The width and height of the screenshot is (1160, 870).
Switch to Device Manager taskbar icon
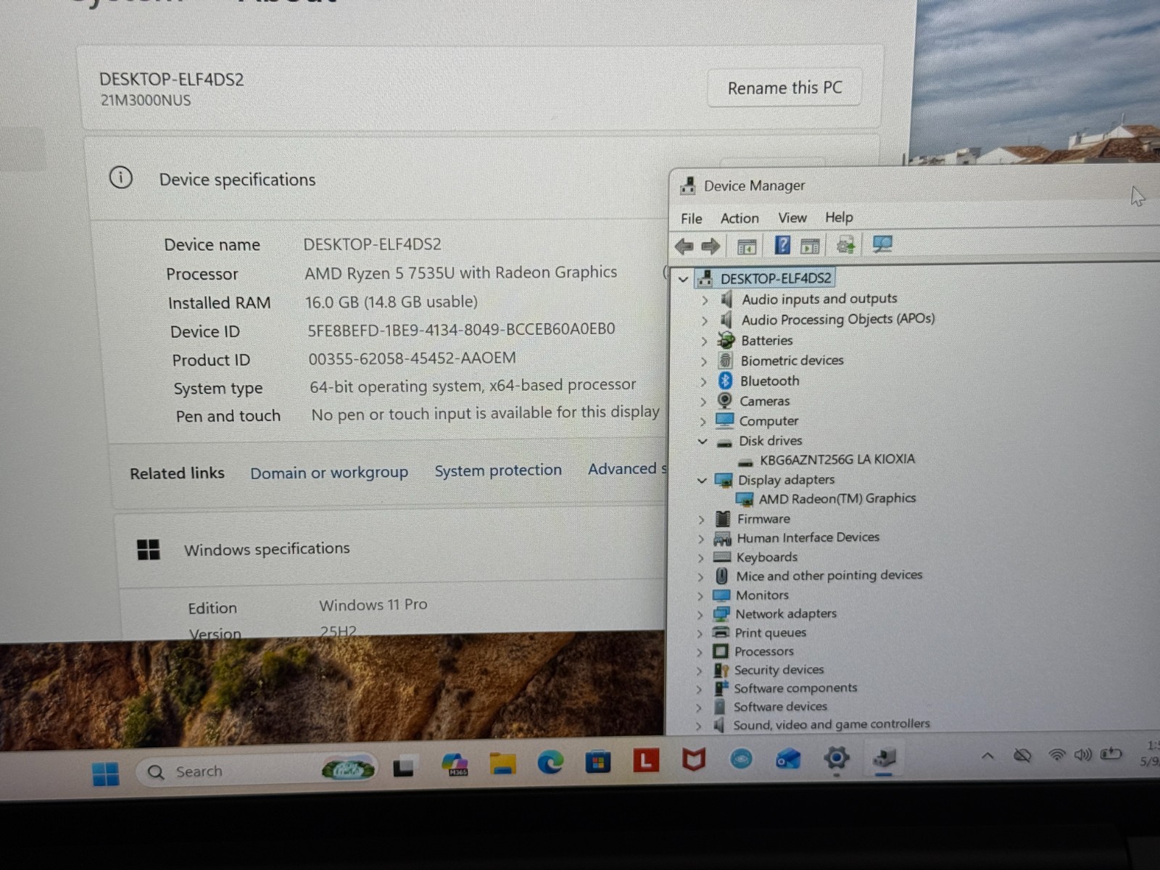[x=884, y=758]
